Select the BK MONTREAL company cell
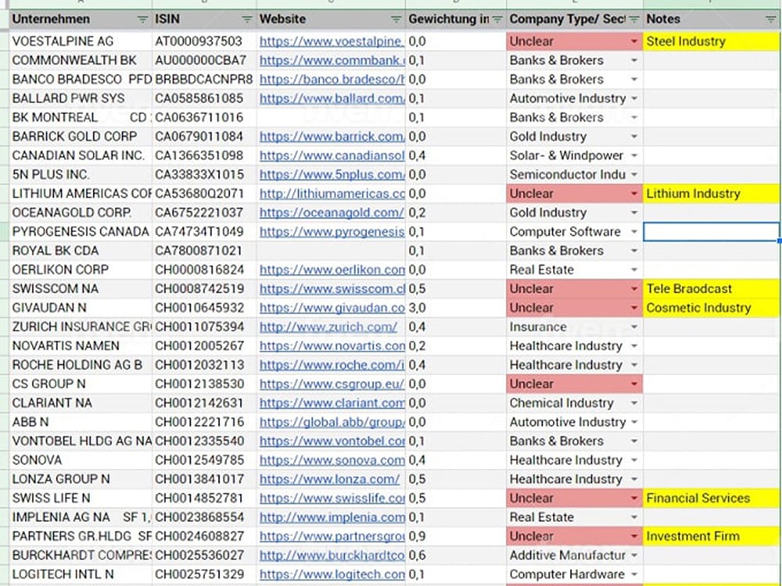The image size is (782, 586). pyautogui.click(x=81, y=118)
